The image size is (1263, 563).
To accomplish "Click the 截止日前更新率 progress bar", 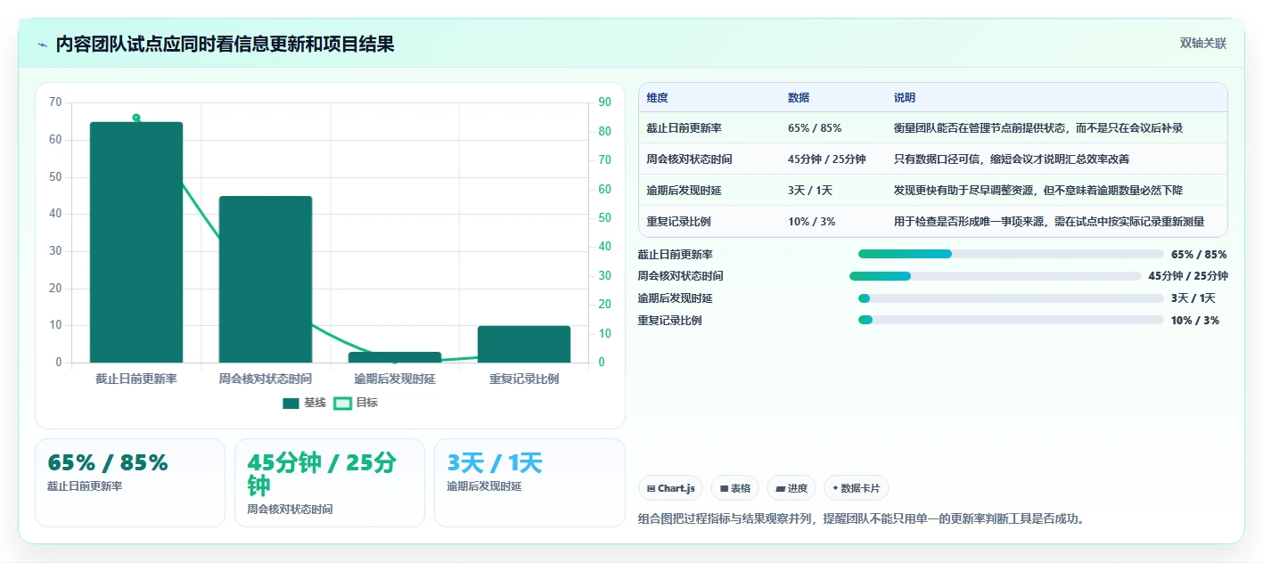I will coord(1011,254).
